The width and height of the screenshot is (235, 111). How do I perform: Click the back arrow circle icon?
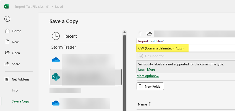pos(7,19)
